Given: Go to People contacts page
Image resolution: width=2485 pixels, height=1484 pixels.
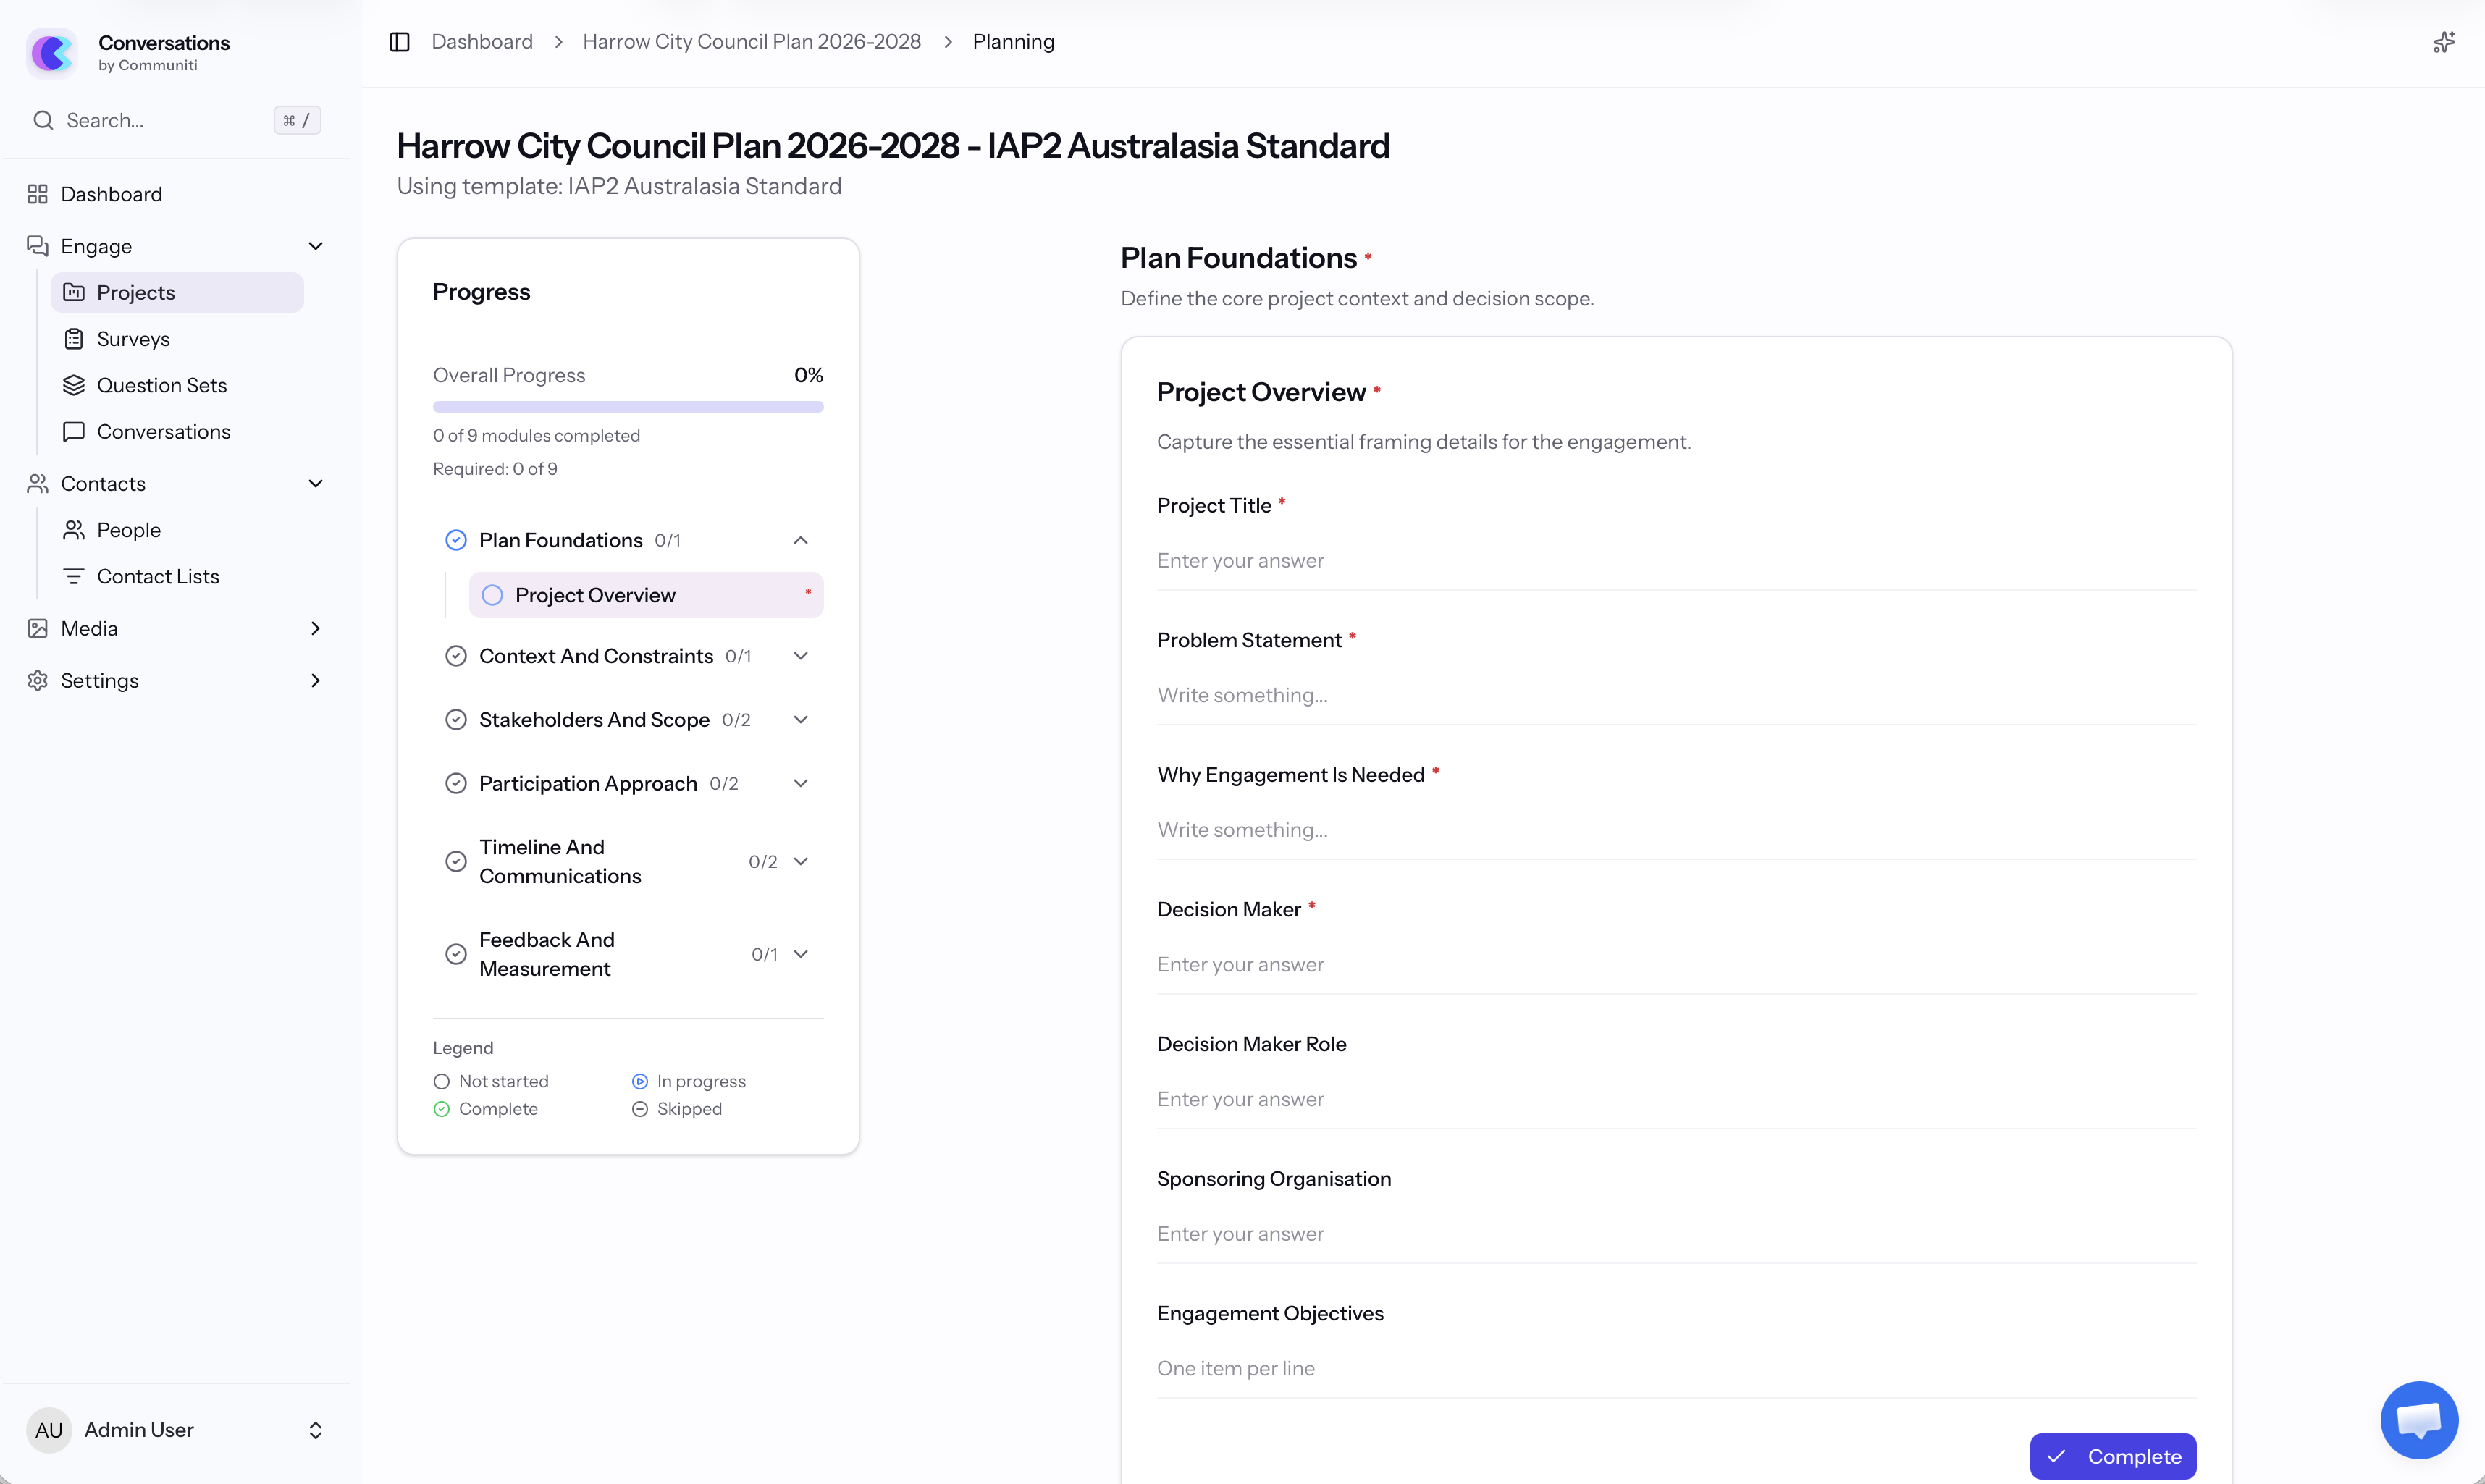Looking at the screenshot, I should [x=128, y=530].
